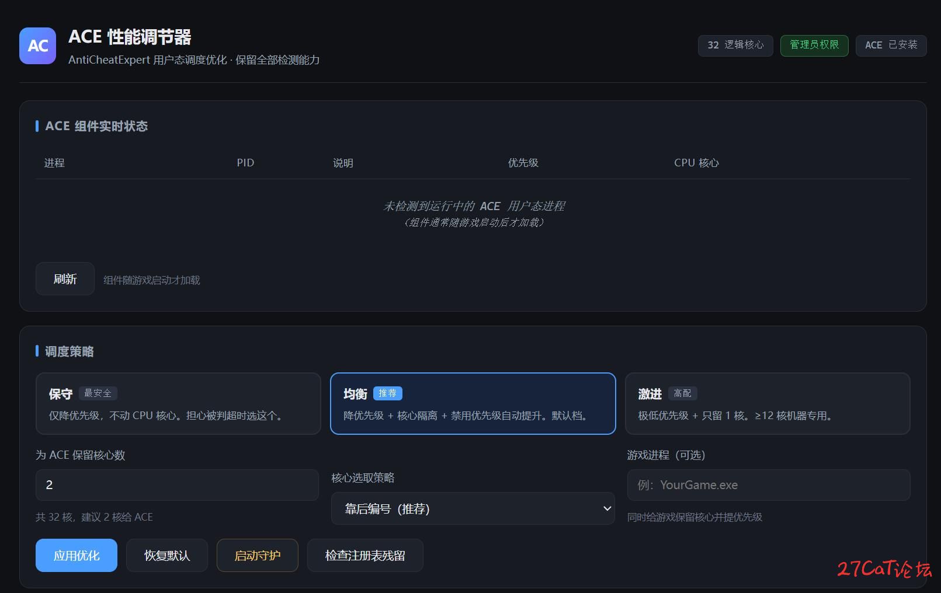Click the 启动守护 button
Screen dimensions: 941x593
[x=258, y=556]
